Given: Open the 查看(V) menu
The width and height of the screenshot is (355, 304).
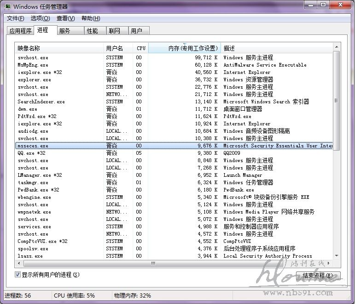Looking at the screenshot, I should click(65, 18).
